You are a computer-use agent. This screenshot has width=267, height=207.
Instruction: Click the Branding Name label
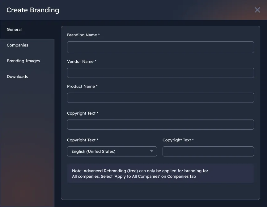83,35
